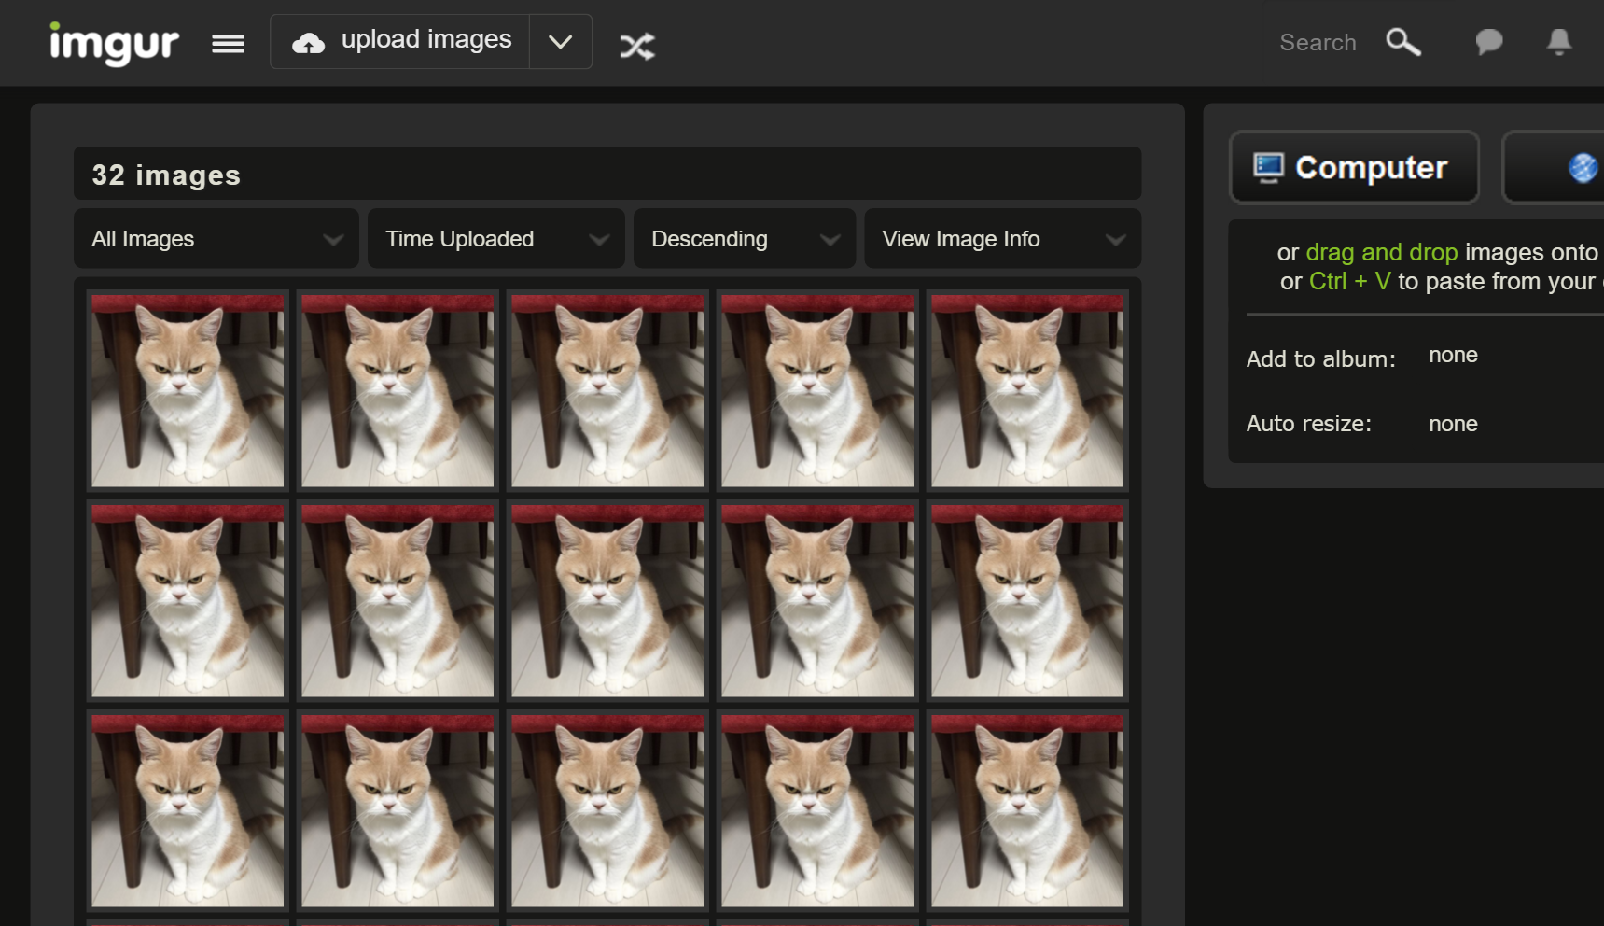Open the Descending order dropdown
Image resolution: width=1604 pixels, height=926 pixels.
(x=745, y=239)
